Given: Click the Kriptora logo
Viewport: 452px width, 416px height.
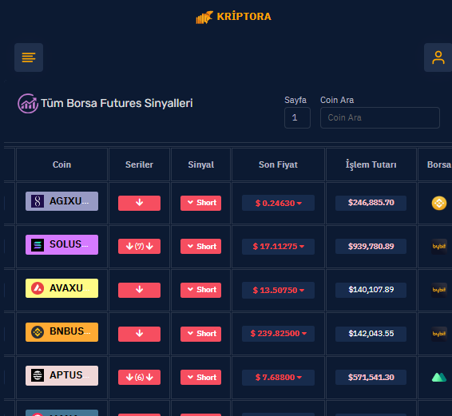Looking at the screenshot, I should tap(233, 17).
